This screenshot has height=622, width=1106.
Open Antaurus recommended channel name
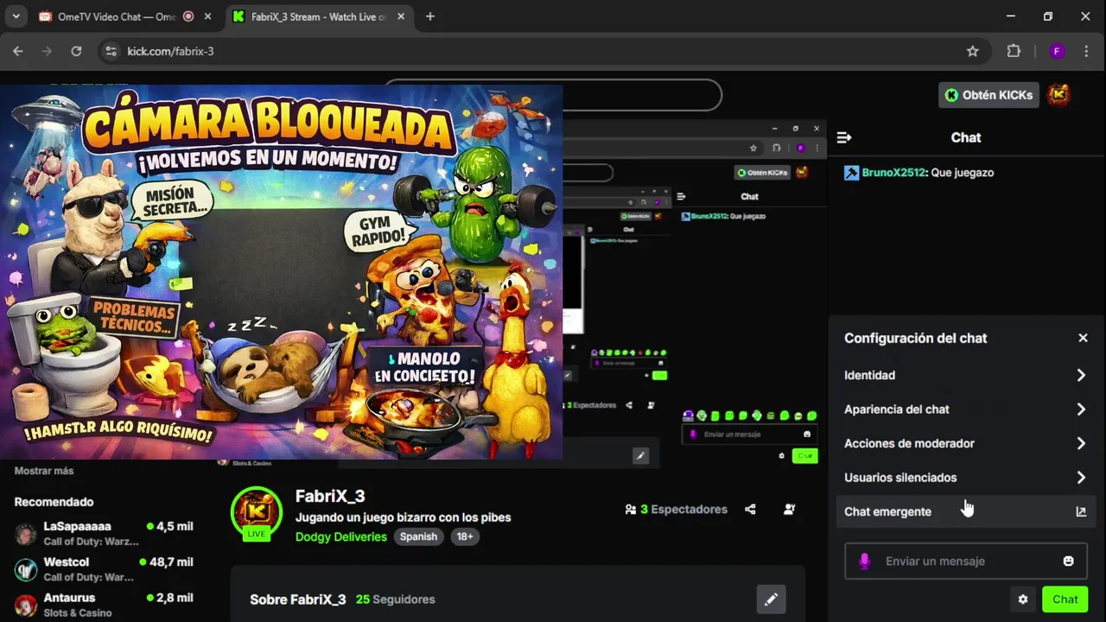click(x=70, y=598)
